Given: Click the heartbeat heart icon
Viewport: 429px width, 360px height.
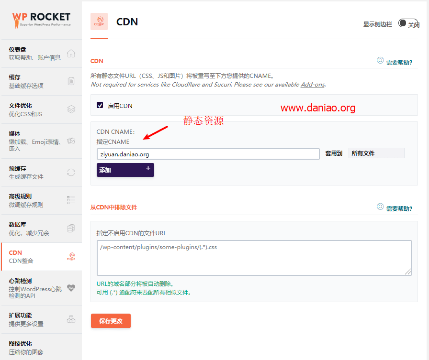Looking at the screenshot, I should (x=71, y=288).
